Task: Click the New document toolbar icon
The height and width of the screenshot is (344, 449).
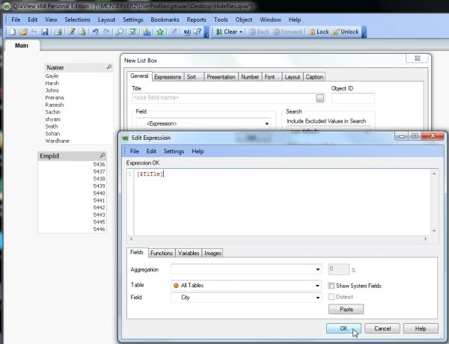Action: pyautogui.click(x=13, y=31)
